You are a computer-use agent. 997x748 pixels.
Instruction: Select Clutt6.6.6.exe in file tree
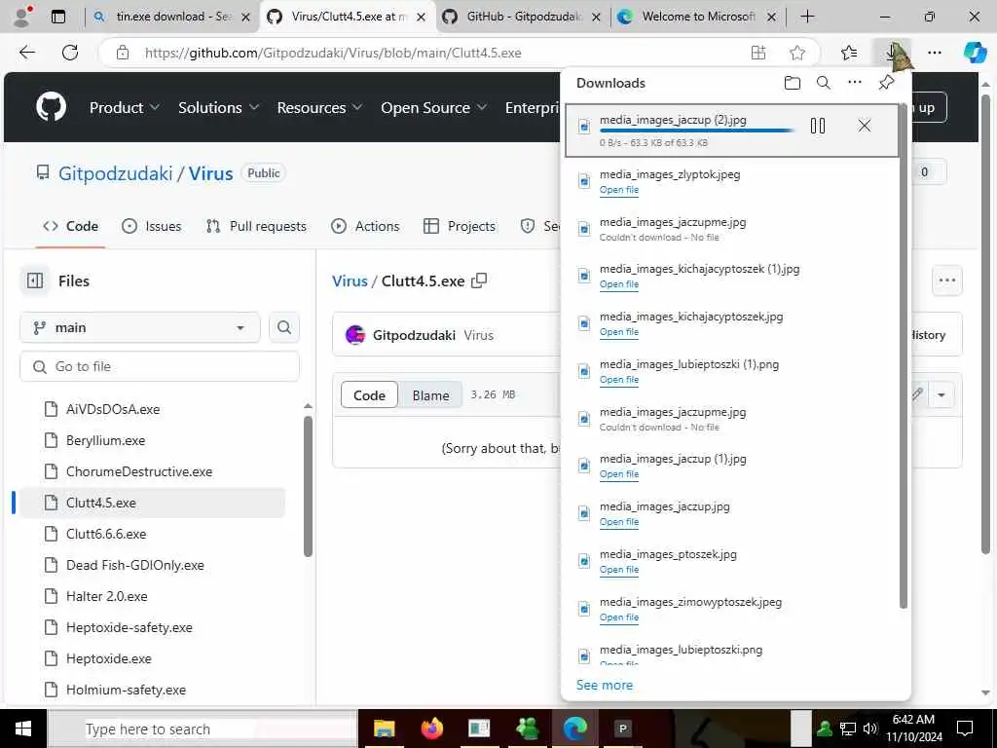[106, 534]
